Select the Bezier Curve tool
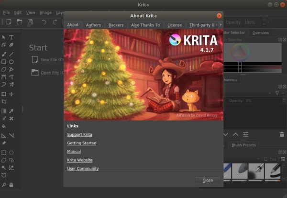Screen dimensions: 287x198 4,77
